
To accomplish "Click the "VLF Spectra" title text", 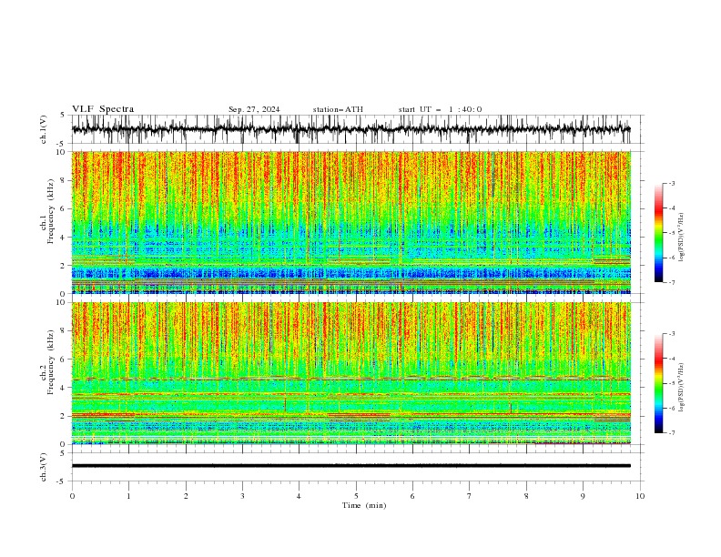I will [103, 109].
